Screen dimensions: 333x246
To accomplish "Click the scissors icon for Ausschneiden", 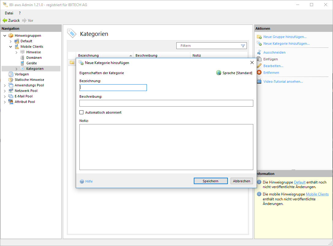I will (259, 52).
